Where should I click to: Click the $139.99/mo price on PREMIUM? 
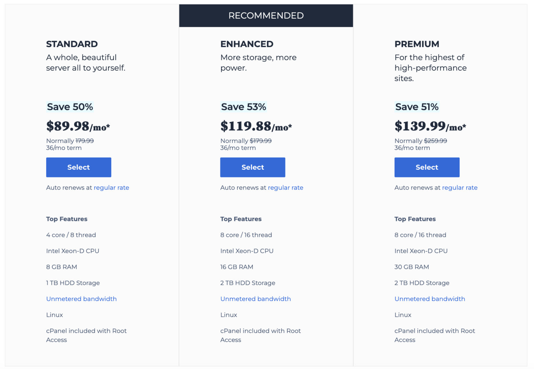(430, 126)
